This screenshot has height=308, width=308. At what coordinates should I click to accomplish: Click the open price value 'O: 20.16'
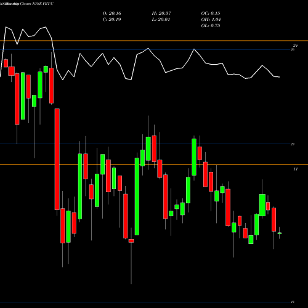(111, 14)
